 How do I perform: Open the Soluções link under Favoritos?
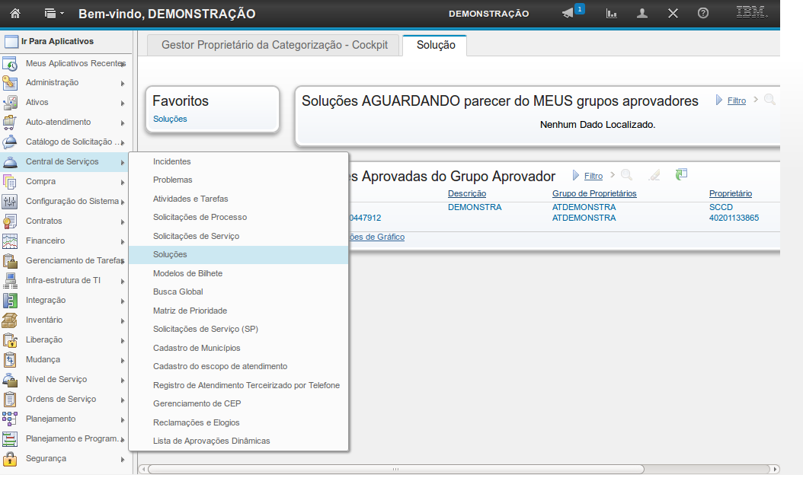(170, 119)
